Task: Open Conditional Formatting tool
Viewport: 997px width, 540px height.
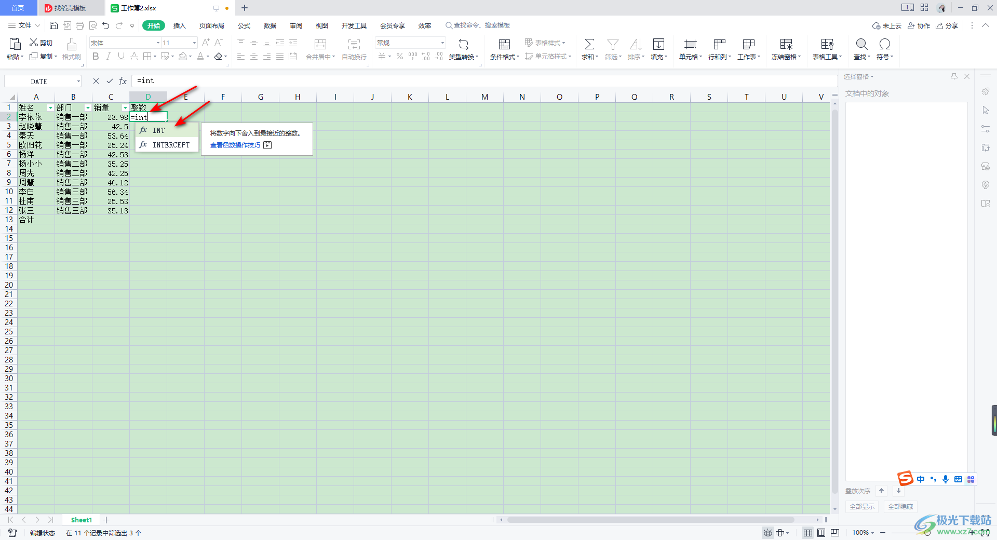Action: tap(504, 44)
